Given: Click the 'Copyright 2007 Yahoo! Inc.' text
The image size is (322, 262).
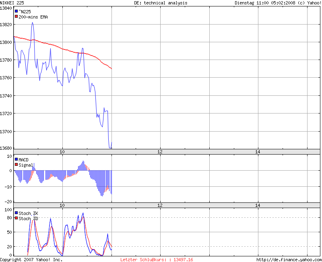Looking at the screenshot, I should point(31,260).
